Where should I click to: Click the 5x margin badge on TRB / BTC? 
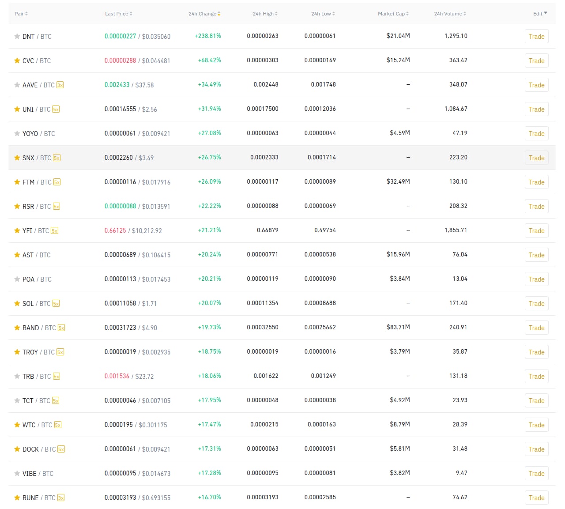[x=56, y=376]
